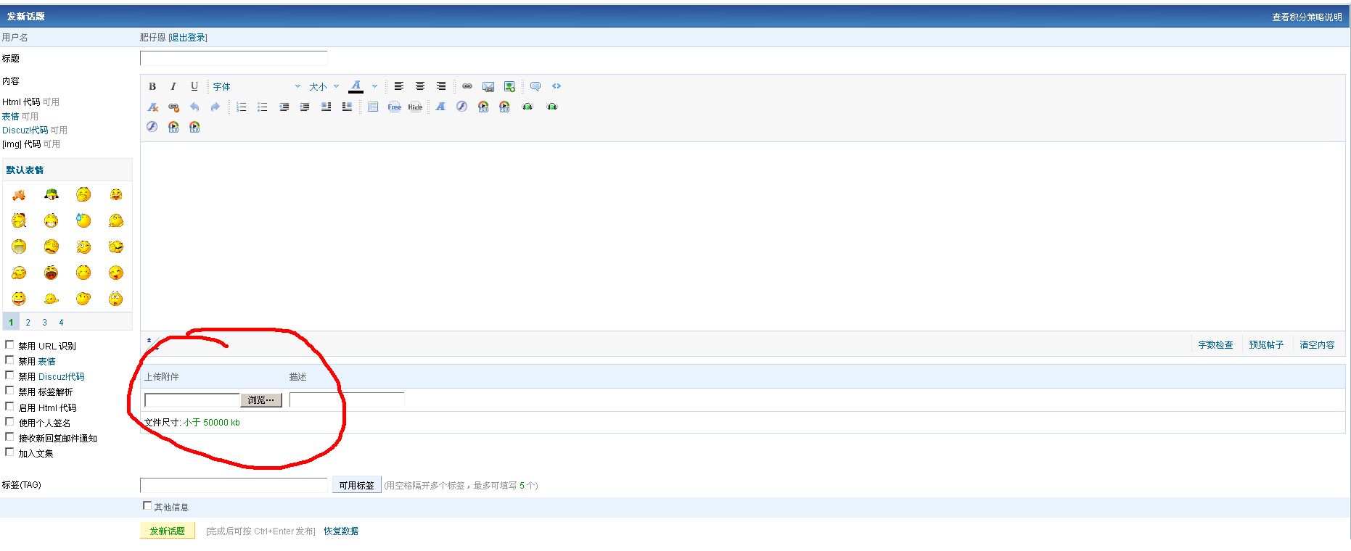Enable the 禁用 URL 识别 checkbox

point(10,345)
